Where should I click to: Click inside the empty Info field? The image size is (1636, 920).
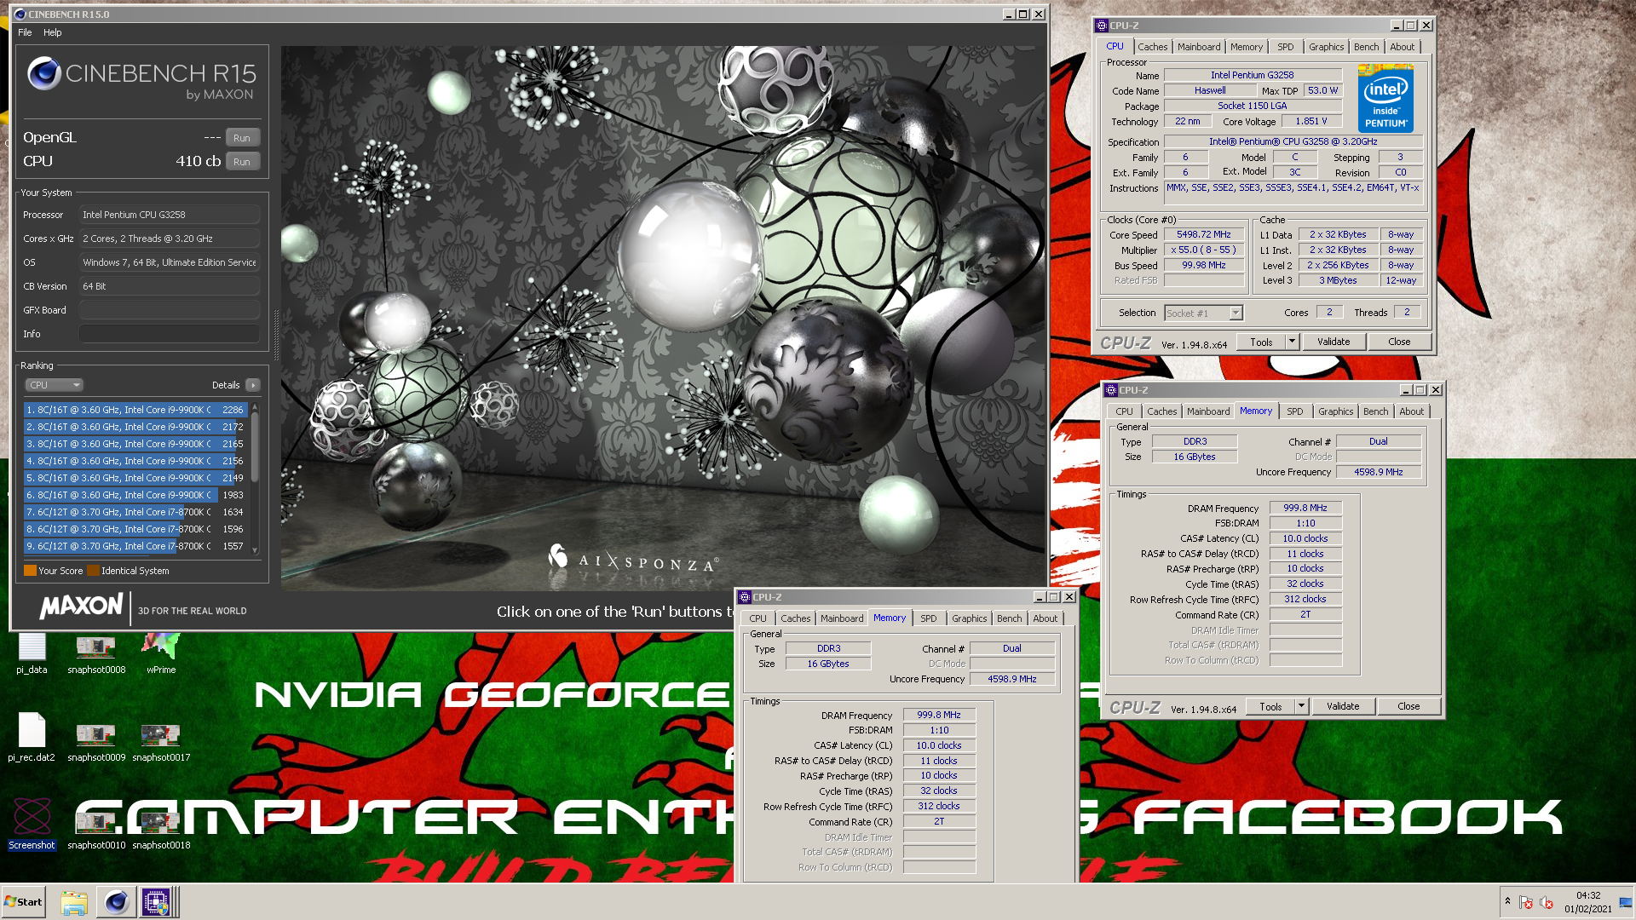click(170, 334)
